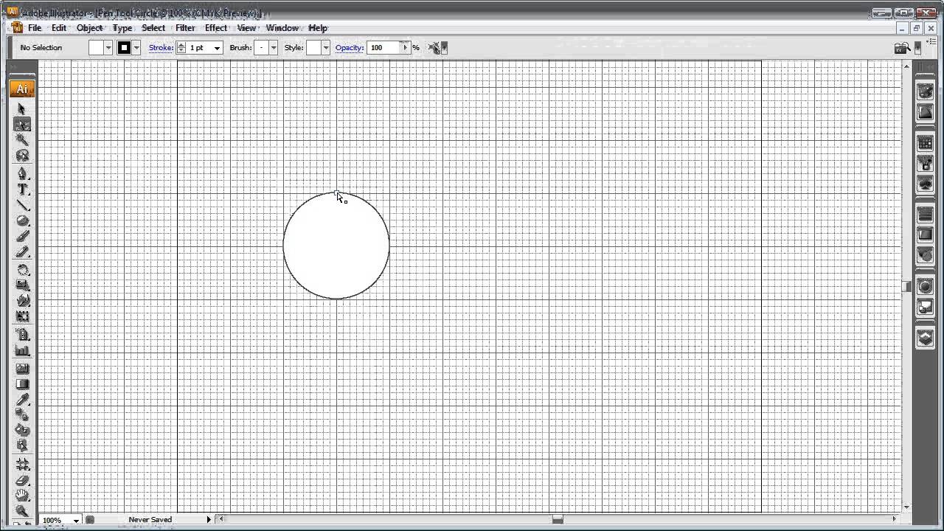Open the Object menu
Viewport: 944px width, 531px height.
89,28
